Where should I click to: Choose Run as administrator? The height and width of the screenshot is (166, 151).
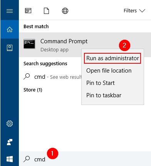(112, 58)
